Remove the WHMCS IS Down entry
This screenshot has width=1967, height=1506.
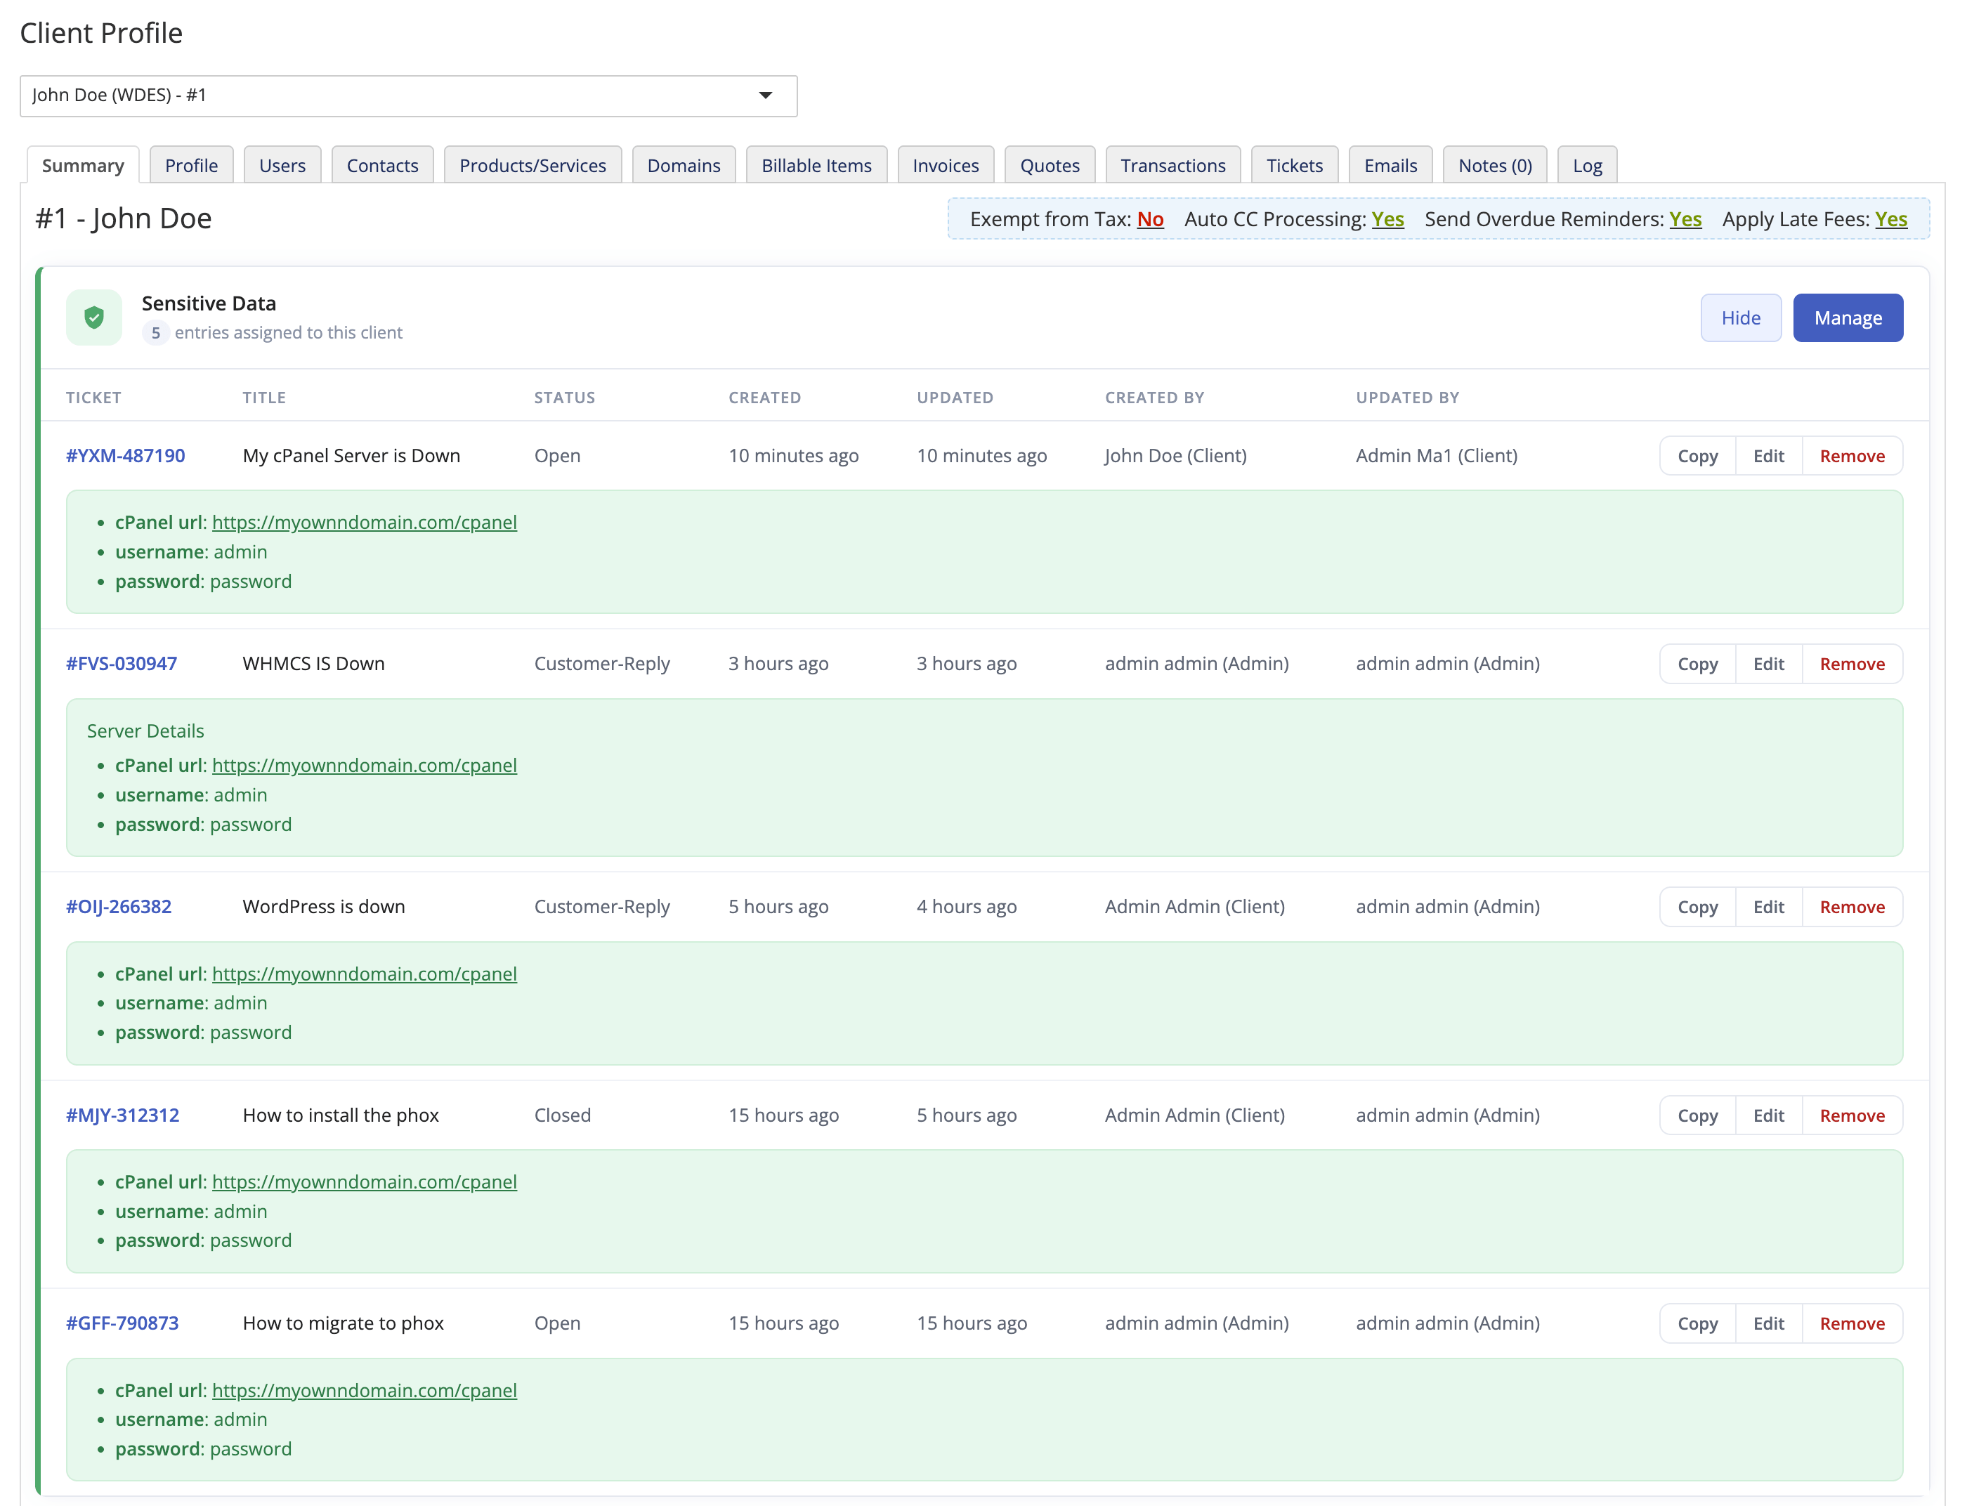pos(1852,664)
